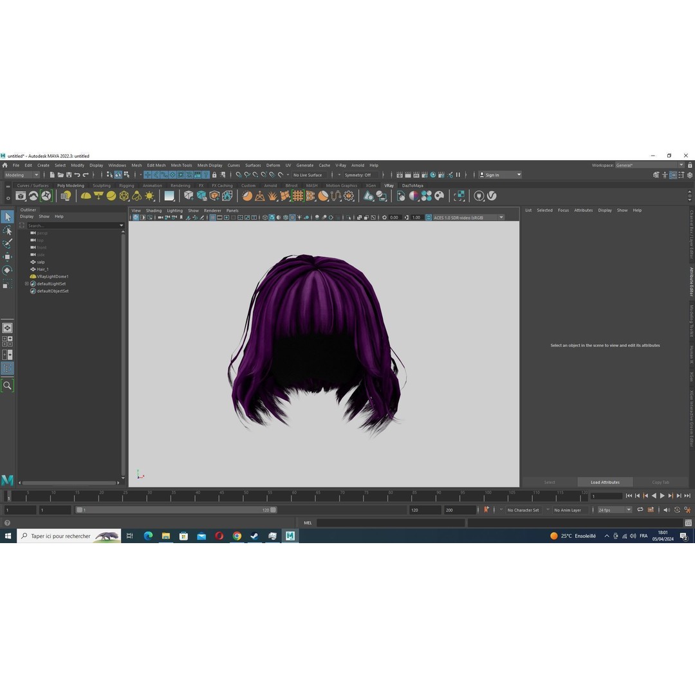Switch to the Poly Modeling shelf tab
This screenshot has width=695, height=695.
tap(71, 186)
